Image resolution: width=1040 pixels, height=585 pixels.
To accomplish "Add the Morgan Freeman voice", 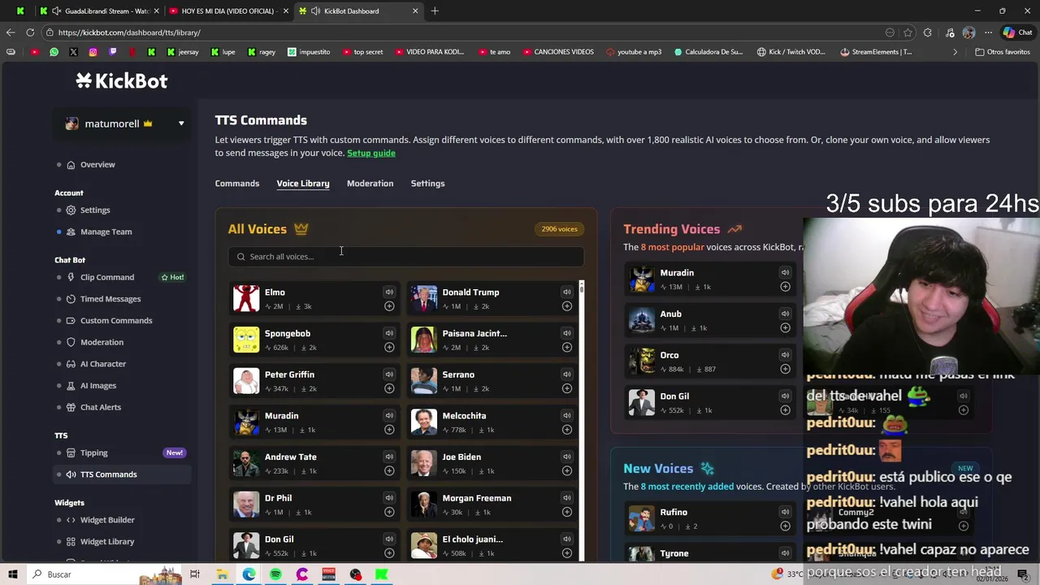I will [566, 512].
